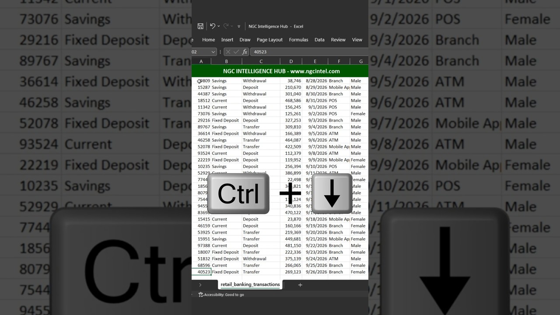The width and height of the screenshot is (560, 315).
Task: Add a new sheet with the plus icon
Action: tap(300, 285)
